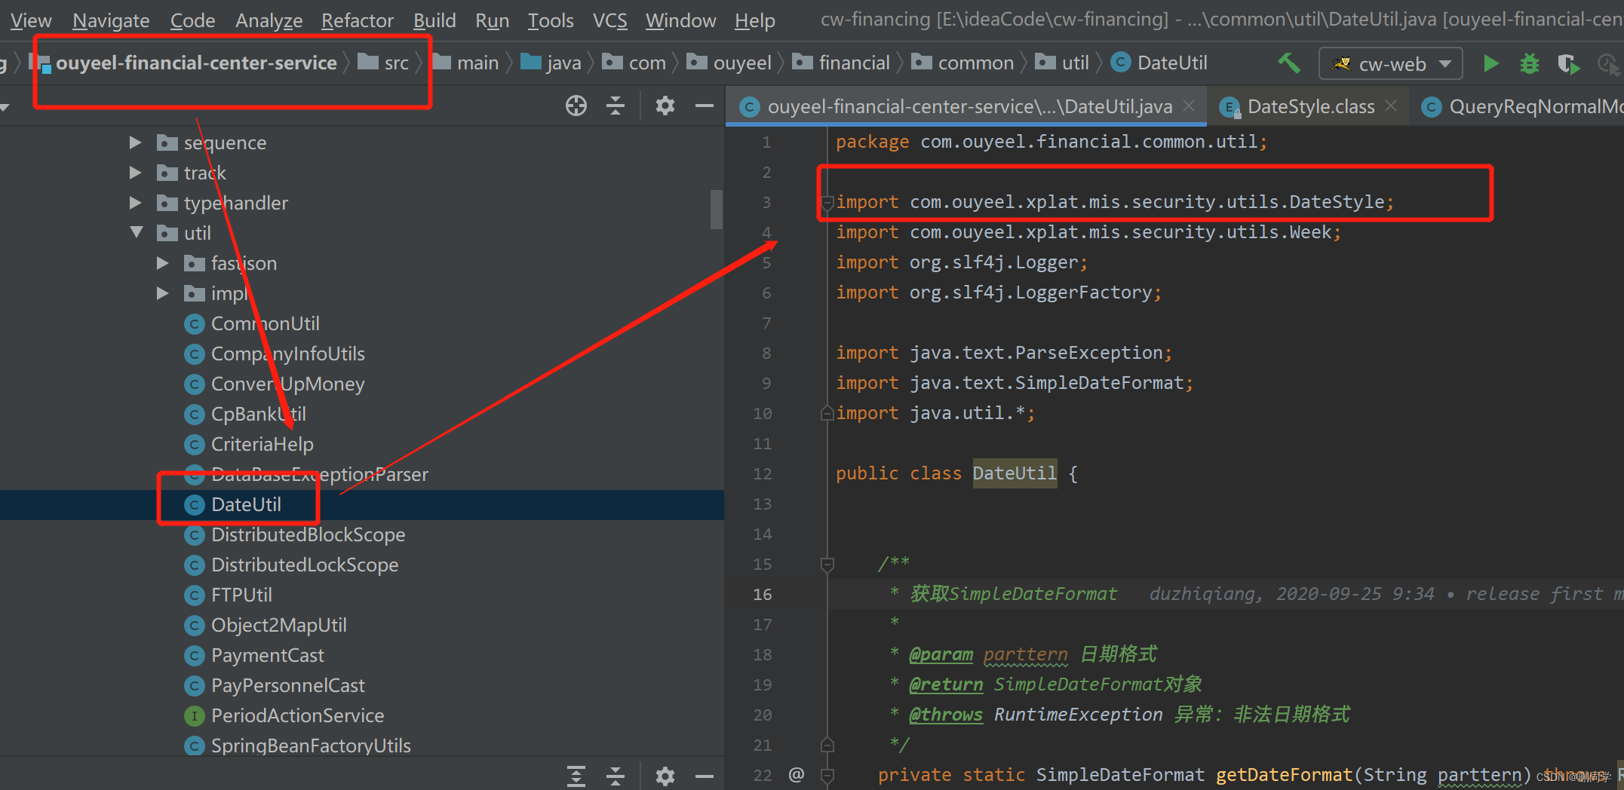Select Object2MapUtil class

coord(278,625)
